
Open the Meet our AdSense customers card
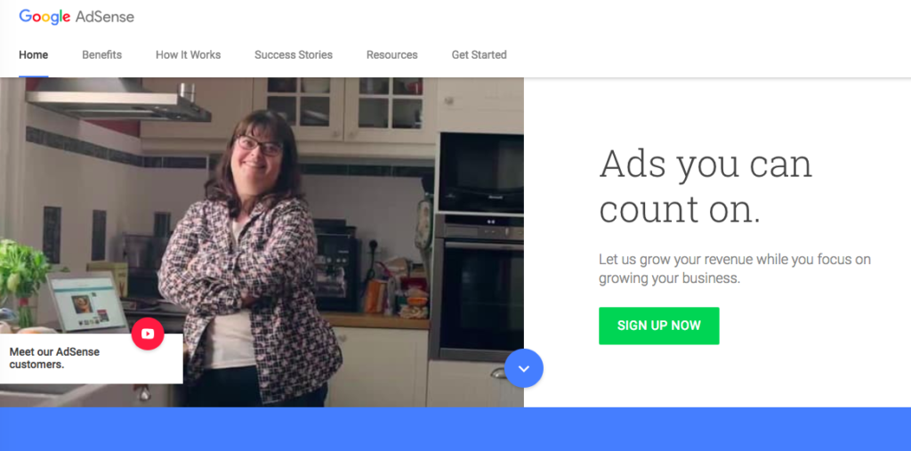click(x=92, y=358)
